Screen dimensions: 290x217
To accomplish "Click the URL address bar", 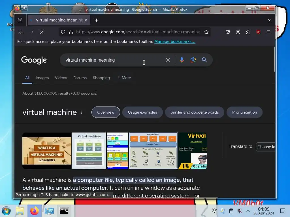I will tap(138, 32).
